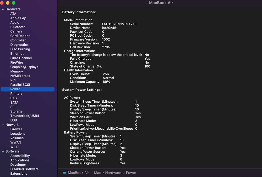Select Graphics/Displays in the sidebar
Screen dimensions: 262x177
(24, 67)
